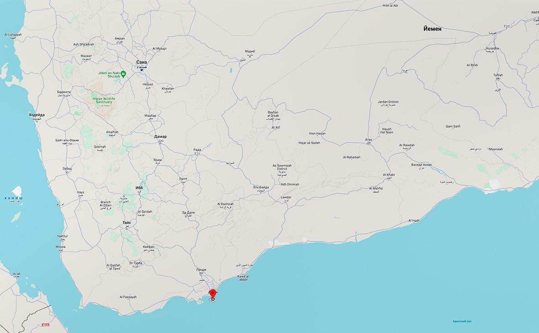This screenshot has width=539, height=333.
Task: Click the Мариб town label
Action: coord(249,51)
